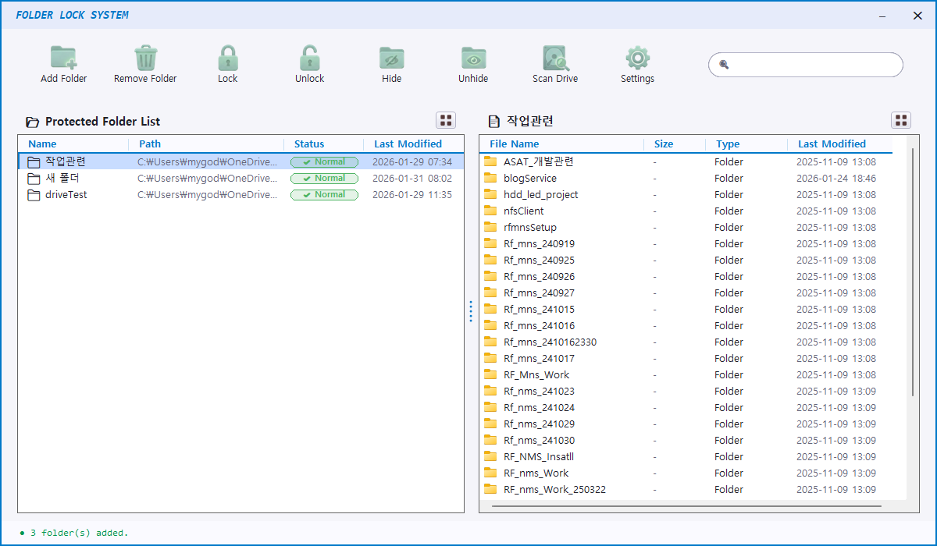
Task: Select the Rf_mns_241017 folder name
Action: (539, 358)
